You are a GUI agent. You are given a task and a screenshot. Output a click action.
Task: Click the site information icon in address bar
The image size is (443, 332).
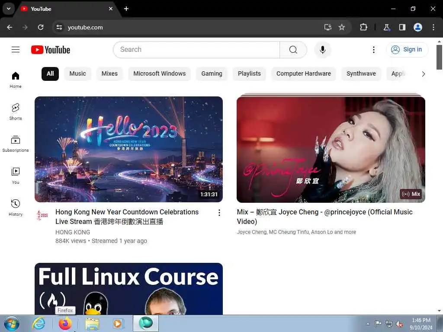pyautogui.click(x=59, y=27)
